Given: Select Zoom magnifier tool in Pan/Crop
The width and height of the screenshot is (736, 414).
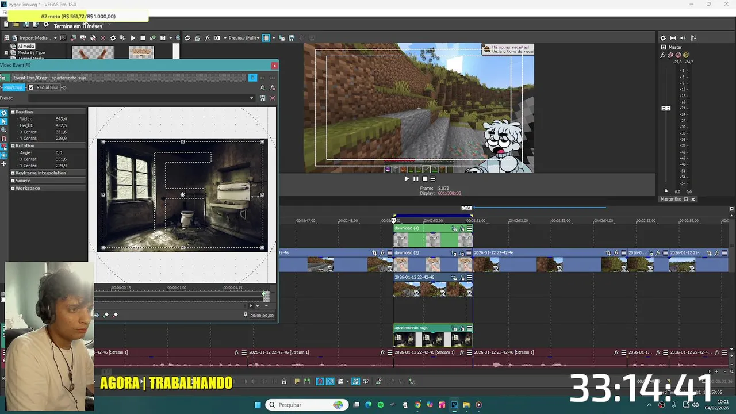Looking at the screenshot, I should (3, 130).
